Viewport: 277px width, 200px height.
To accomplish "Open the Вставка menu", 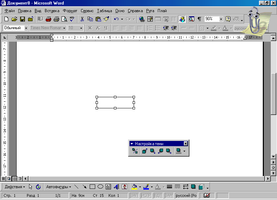I will coord(52,11).
